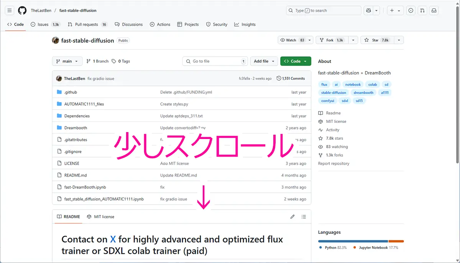Image resolution: width=460 pixels, height=263 pixels.
Task: Open pull requests icon in top header
Action: (x=422, y=10)
